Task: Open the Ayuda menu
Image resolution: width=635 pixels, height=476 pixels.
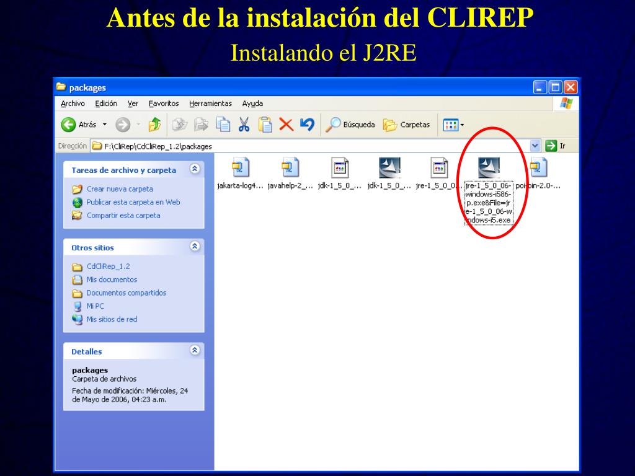Action: [x=253, y=104]
